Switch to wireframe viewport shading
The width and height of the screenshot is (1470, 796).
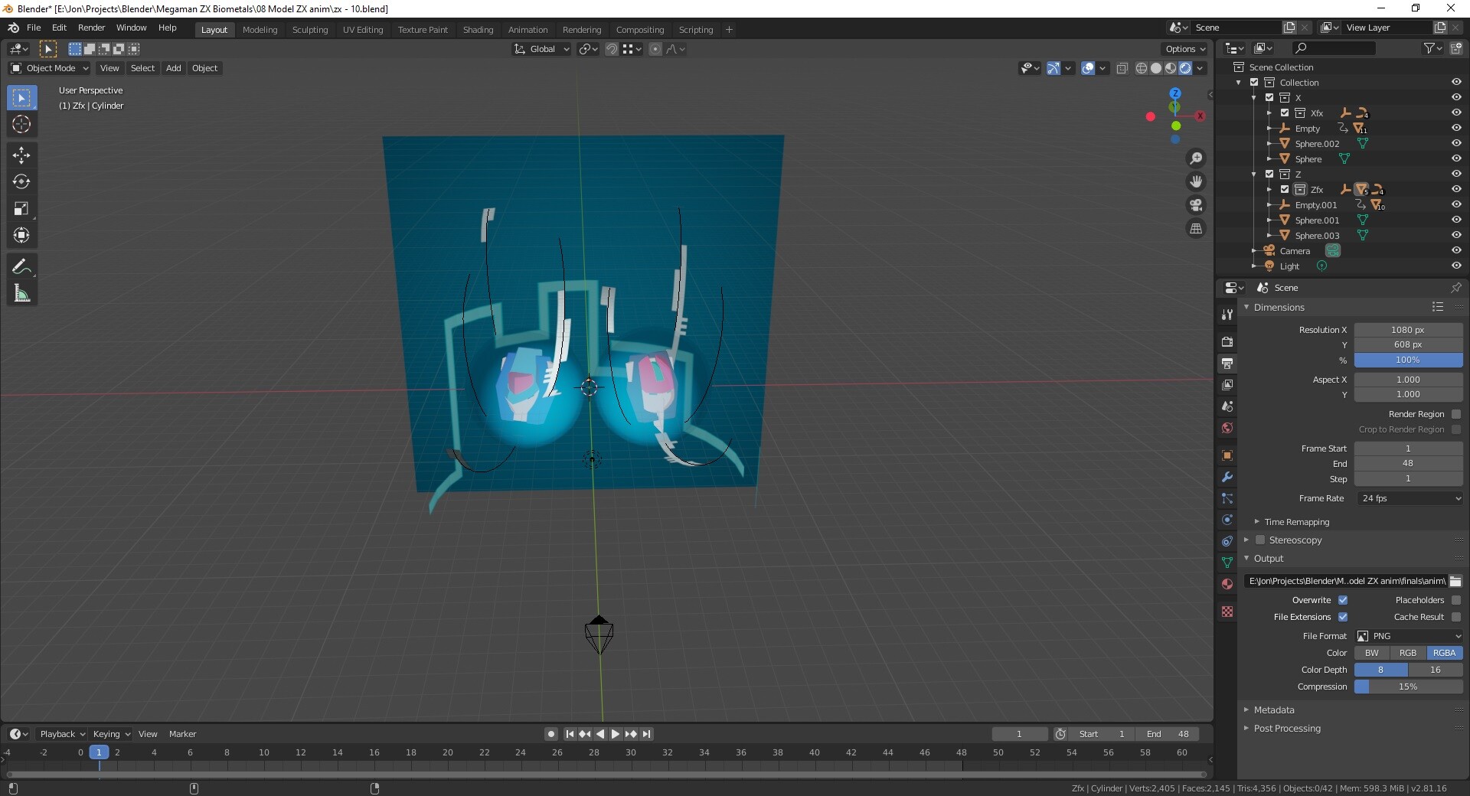[x=1142, y=68]
